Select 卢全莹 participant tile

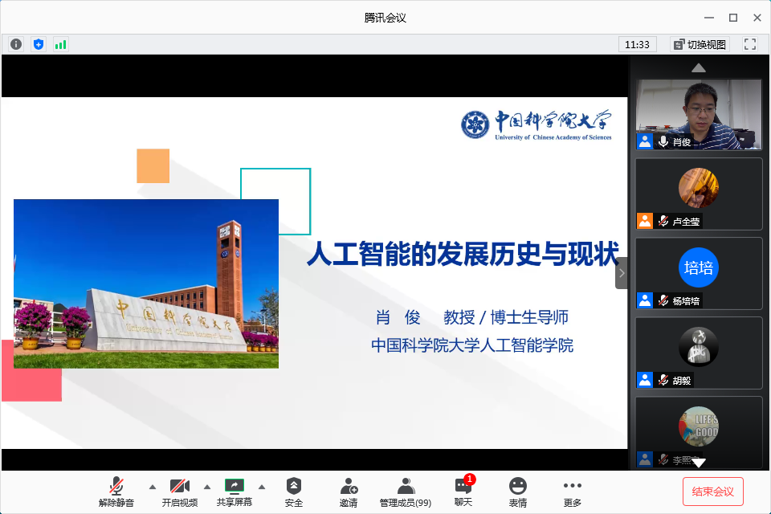pyautogui.click(x=699, y=194)
